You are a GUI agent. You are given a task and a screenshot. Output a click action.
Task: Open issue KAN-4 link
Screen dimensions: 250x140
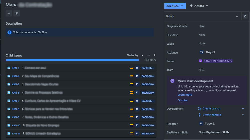(x=15, y=76)
